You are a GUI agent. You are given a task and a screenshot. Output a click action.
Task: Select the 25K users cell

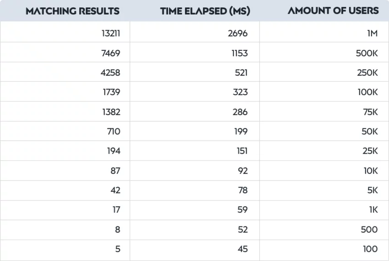[x=324, y=151]
